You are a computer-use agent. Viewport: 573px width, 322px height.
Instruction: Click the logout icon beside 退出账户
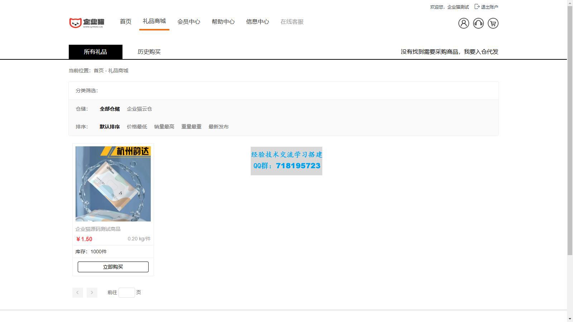point(477,6)
